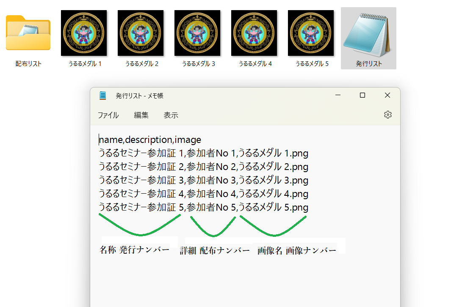The image size is (451, 307).
Task: Open the 表示 menu in Notepad
Action: coord(171,115)
